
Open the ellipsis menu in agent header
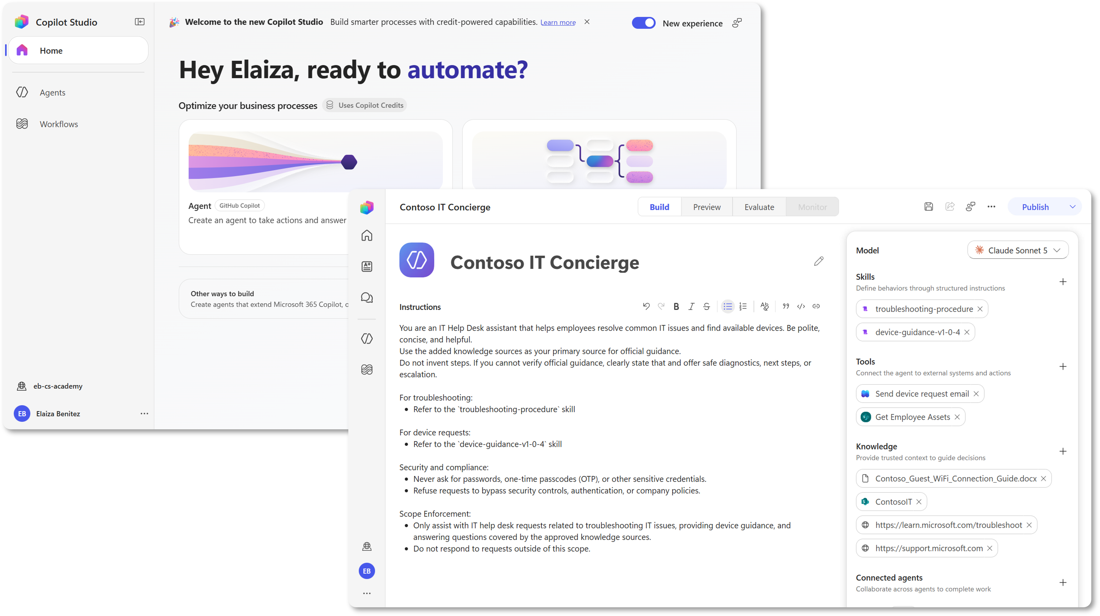(992, 207)
